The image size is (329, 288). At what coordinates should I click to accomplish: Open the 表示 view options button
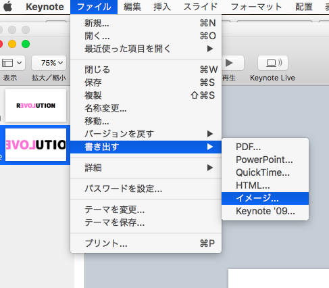12,63
